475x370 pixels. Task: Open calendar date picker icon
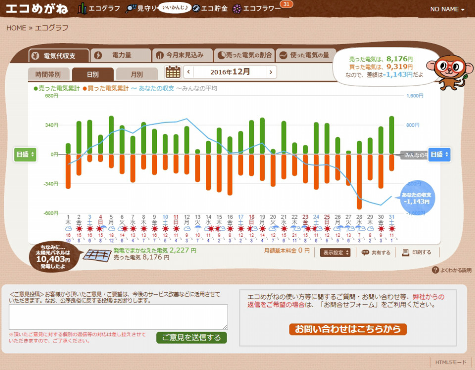tap(173, 72)
